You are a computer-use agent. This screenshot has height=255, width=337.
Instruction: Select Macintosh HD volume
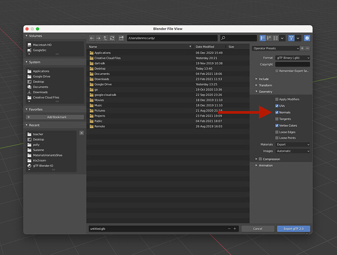tap(55, 45)
